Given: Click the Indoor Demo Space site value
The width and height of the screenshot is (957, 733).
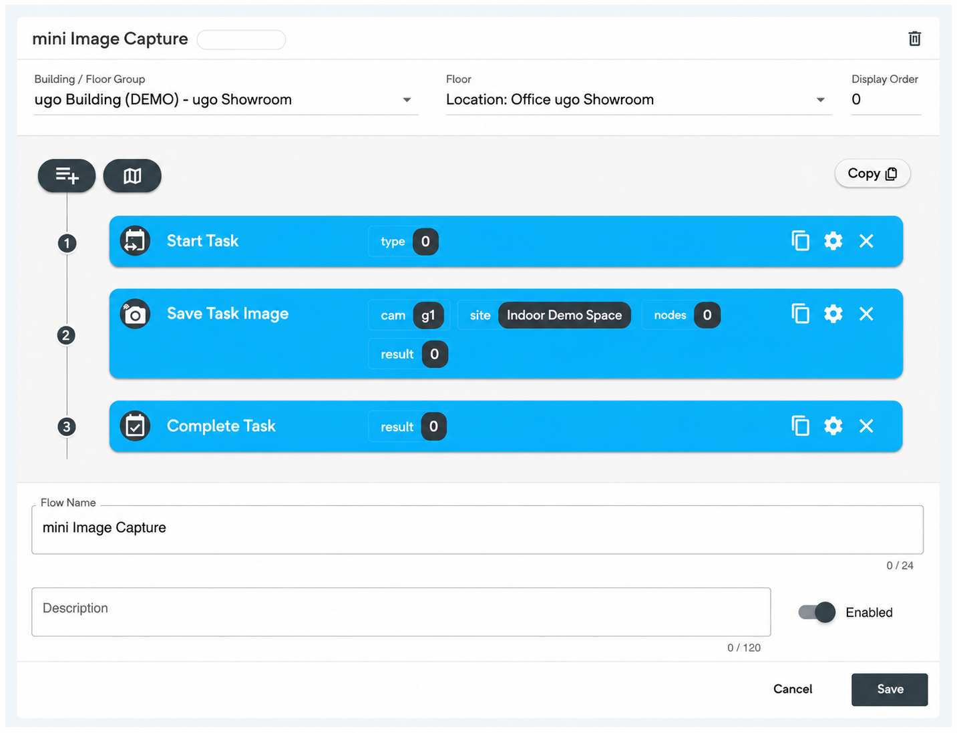Looking at the screenshot, I should [564, 315].
